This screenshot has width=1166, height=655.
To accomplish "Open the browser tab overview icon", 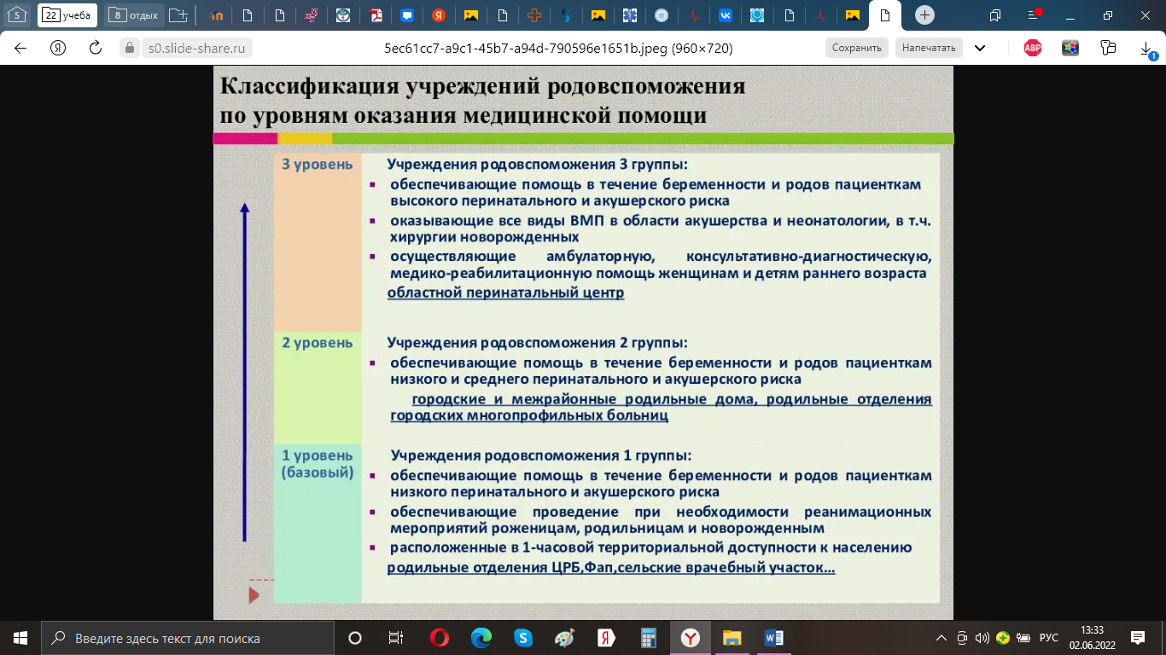I will [995, 15].
